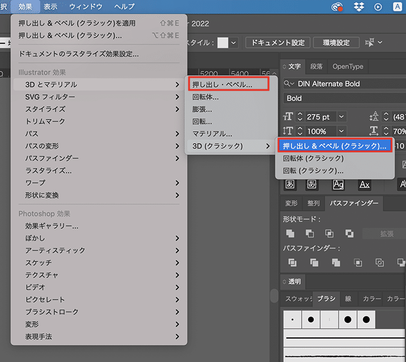This screenshot has height=362, width=406.
Task: Open the ブラシストローク submenu
Action: point(99,312)
